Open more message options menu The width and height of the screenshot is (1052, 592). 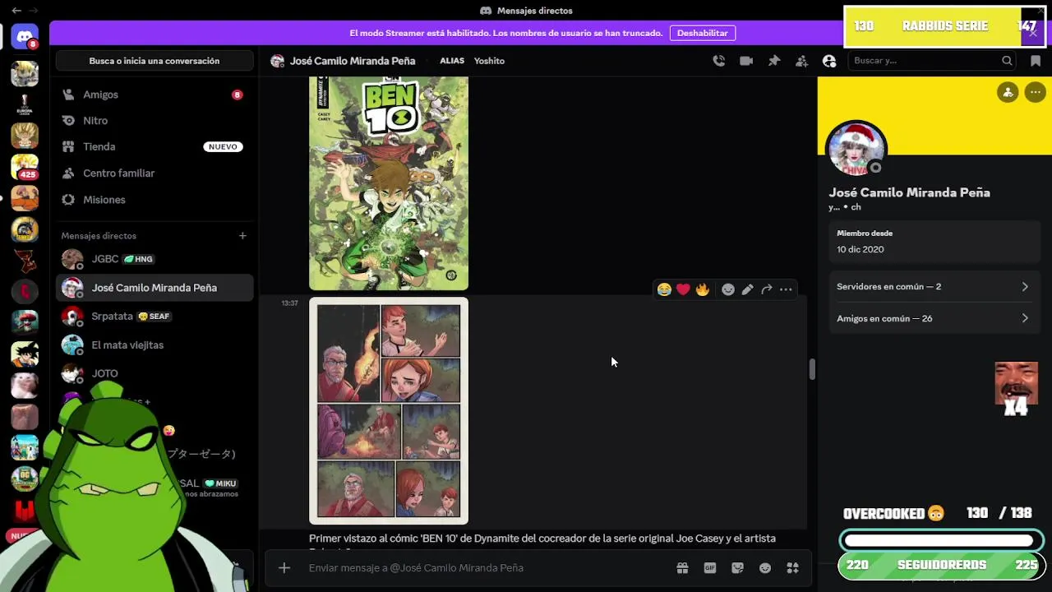pyautogui.click(x=786, y=289)
